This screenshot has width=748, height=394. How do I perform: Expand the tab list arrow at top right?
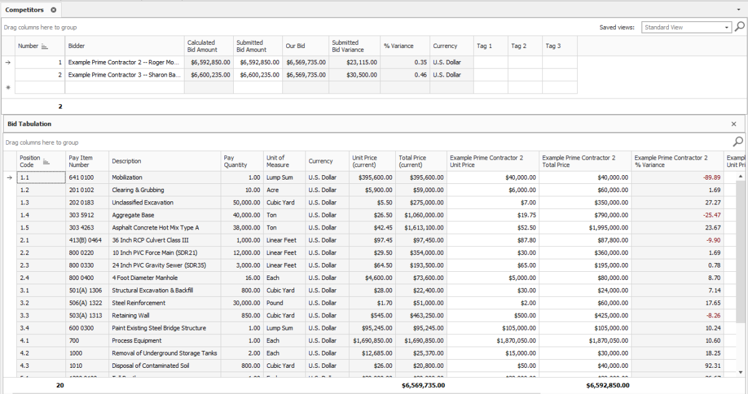click(x=739, y=10)
